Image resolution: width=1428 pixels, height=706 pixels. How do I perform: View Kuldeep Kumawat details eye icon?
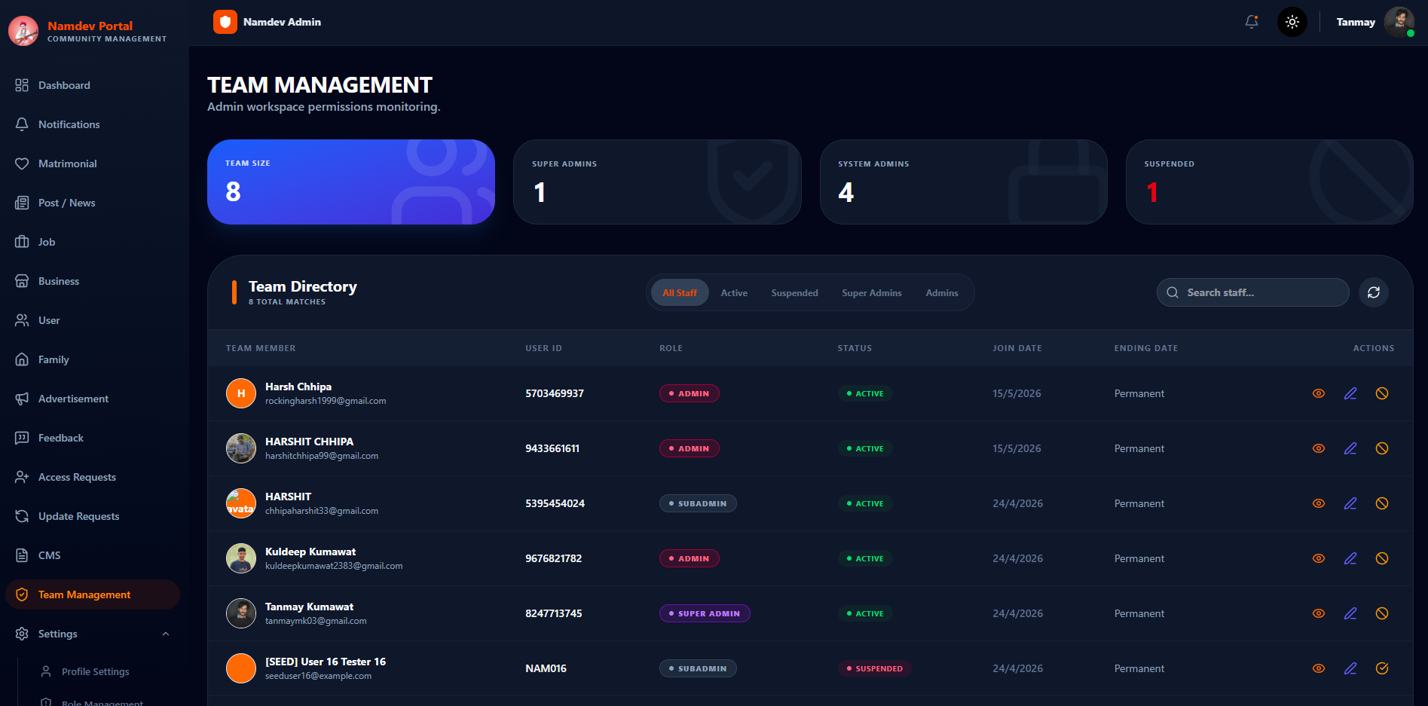click(x=1319, y=558)
